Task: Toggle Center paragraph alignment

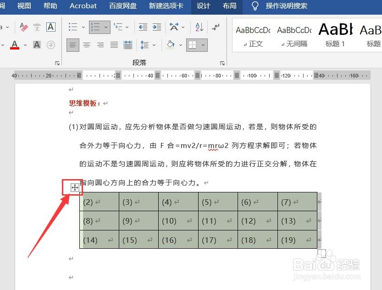Action: coord(87,44)
